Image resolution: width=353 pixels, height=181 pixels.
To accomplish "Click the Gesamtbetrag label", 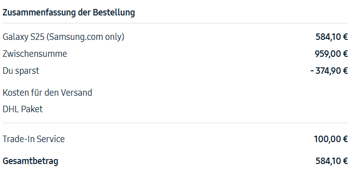I will pyautogui.click(x=30, y=161).
